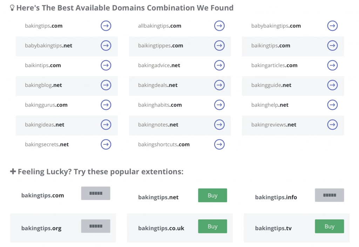This screenshot has height=247, width=359.
Task: Click grayed button for bakingtips.com extension
Action: pyautogui.click(x=96, y=193)
